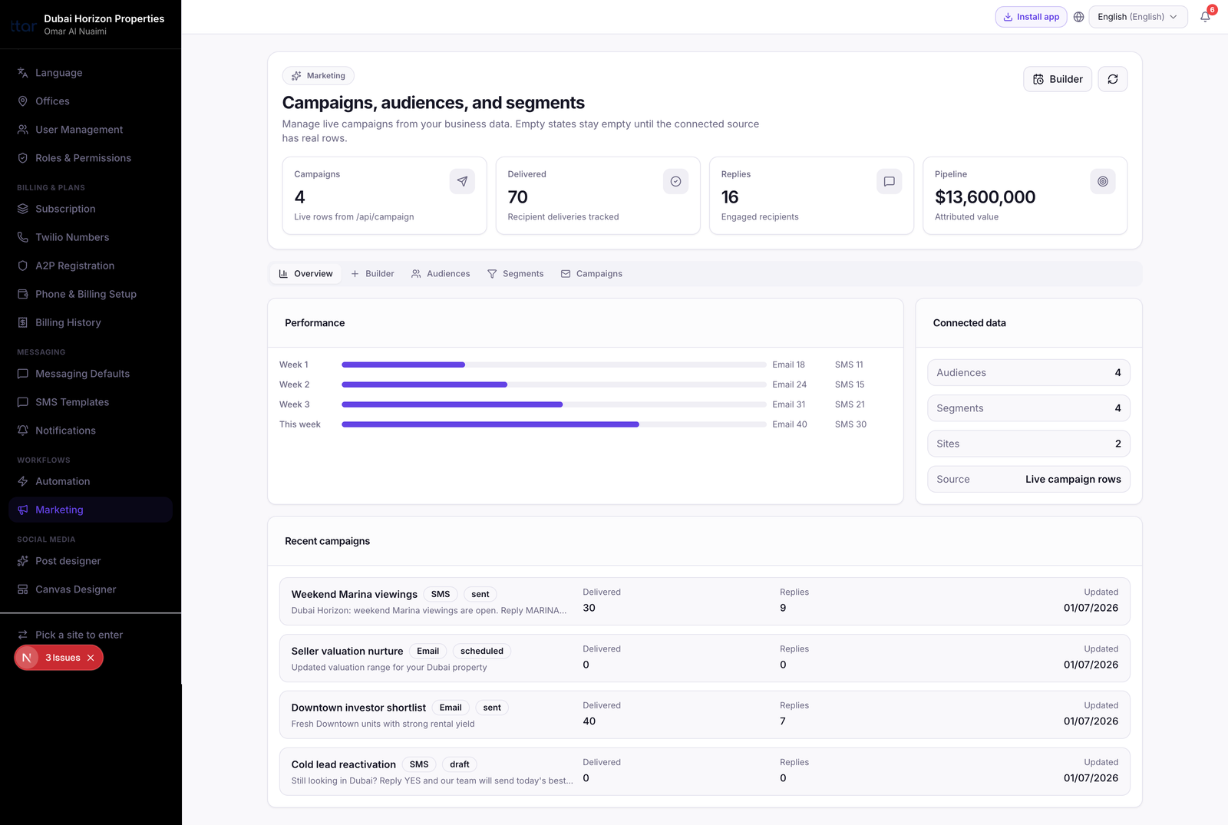Click the Builder button in header card
This screenshot has width=1228, height=825.
[x=1058, y=79]
